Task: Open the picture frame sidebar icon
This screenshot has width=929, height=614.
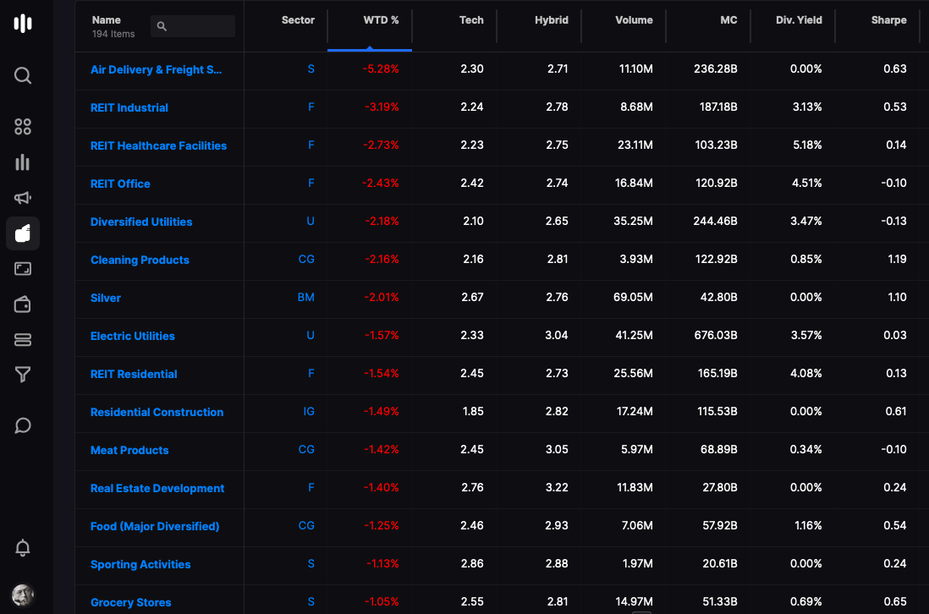Action: click(x=23, y=269)
